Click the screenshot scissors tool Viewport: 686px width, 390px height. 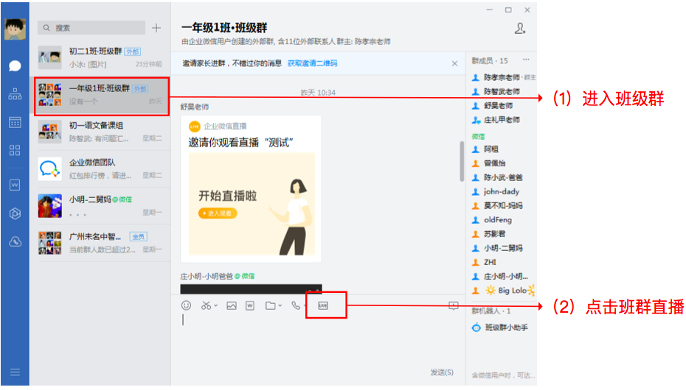206,305
